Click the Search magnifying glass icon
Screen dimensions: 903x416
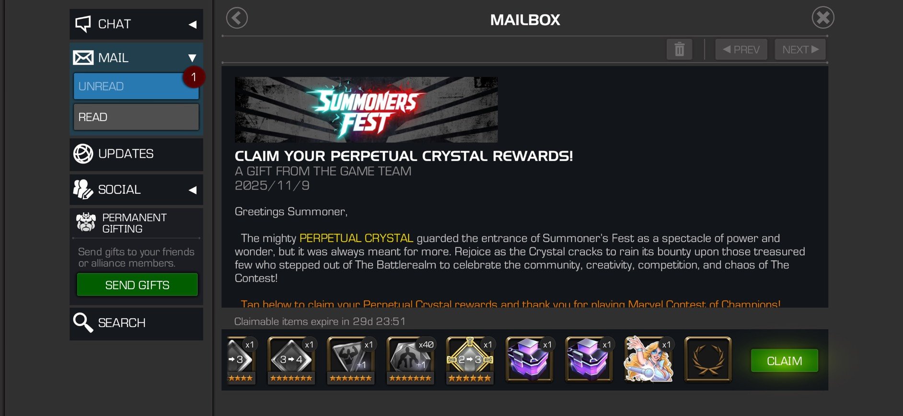pos(83,323)
